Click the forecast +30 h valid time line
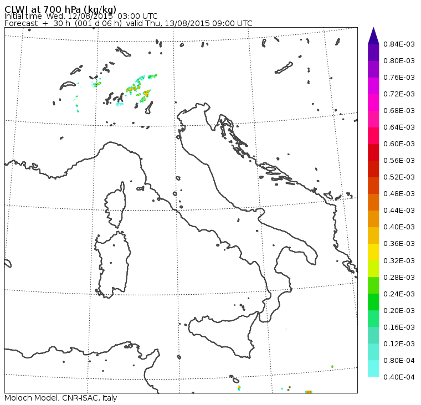421x405 pixels. click(x=129, y=23)
